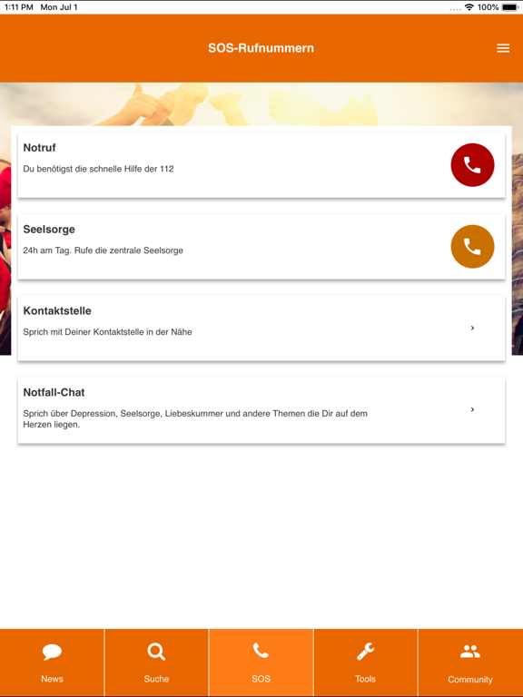The image size is (523, 697).
Task: Click text '24h am Tag. Rufe die zentrale Seelsorge'
Action: point(104,250)
